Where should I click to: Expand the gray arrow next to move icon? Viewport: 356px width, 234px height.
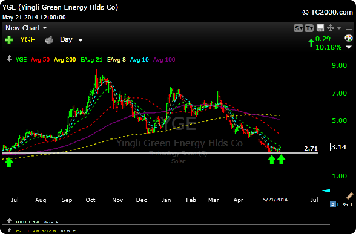click(339, 28)
